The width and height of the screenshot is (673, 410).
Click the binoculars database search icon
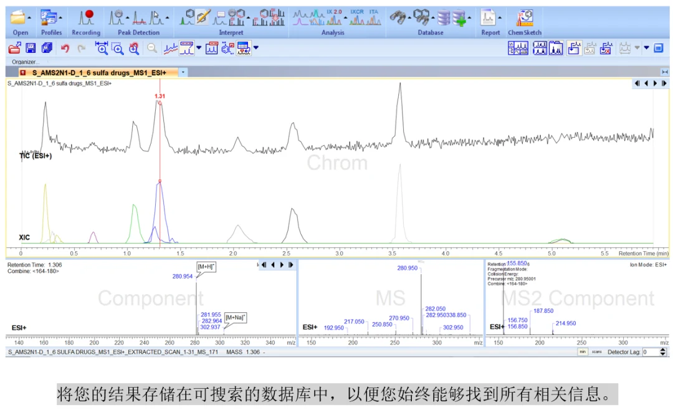tap(398, 18)
